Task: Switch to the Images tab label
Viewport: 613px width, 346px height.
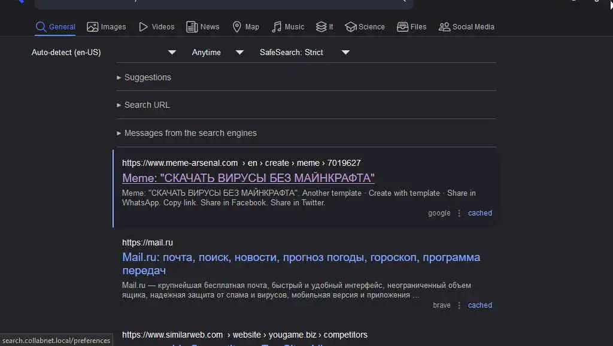Action: 113,26
